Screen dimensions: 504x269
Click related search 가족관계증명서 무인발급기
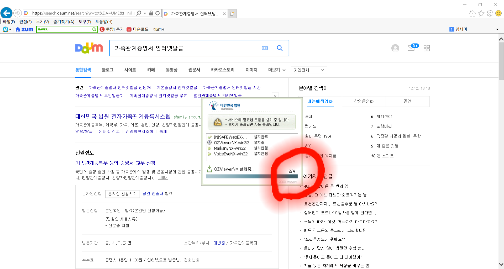[x=99, y=96]
